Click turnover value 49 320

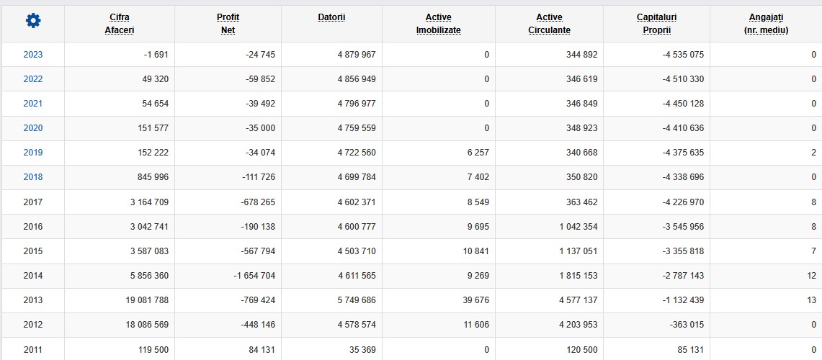click(x=153, y=79)
